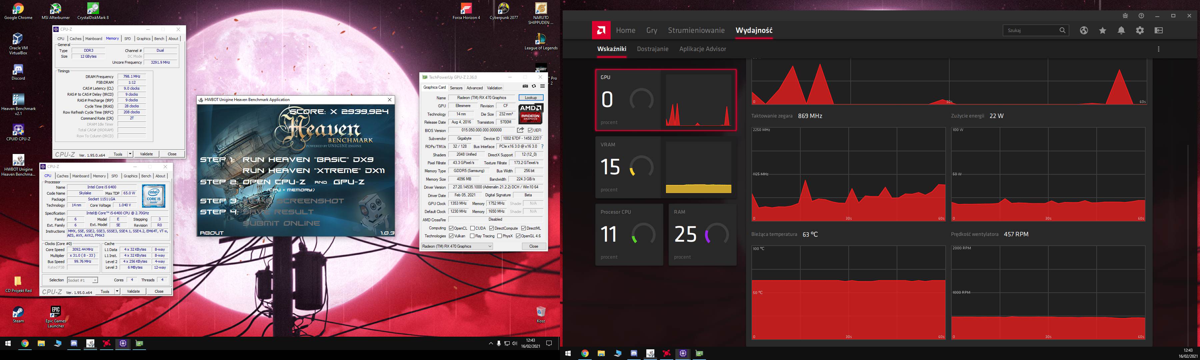The image size is (1200, 360).
Task: Click the AMD logo in Radeon Software
Action: coord(601,30)
